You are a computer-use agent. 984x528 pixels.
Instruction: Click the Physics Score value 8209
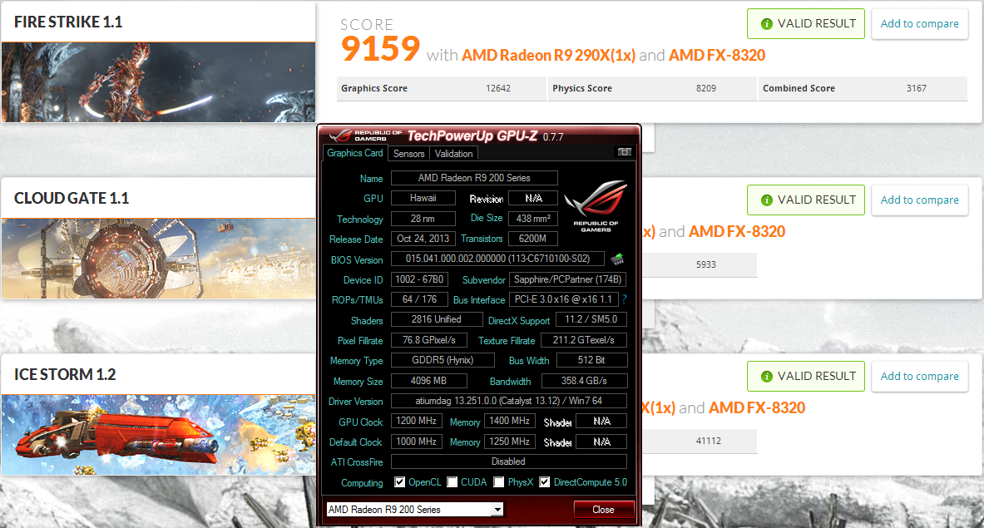click(x=706, y=88)
